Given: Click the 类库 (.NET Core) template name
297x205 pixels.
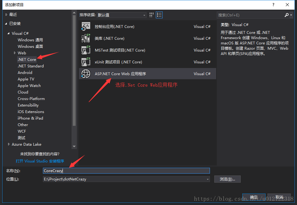Looking at the screenshot, I should pyautogui.click(x=109, y=38).
